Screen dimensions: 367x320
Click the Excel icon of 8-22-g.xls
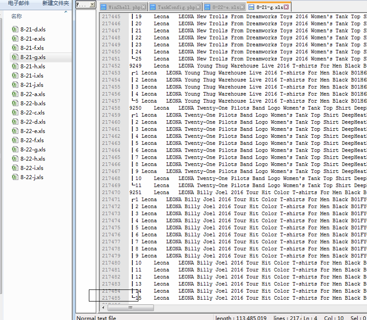(15, 149)
